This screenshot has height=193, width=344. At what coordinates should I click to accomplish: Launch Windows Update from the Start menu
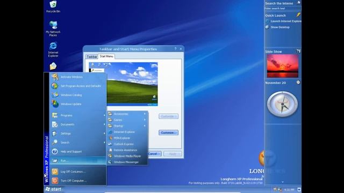click(78, 104)
